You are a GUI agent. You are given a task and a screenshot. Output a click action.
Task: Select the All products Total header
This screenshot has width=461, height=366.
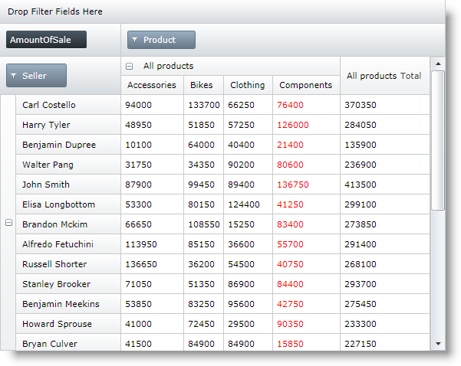point(385,76)
